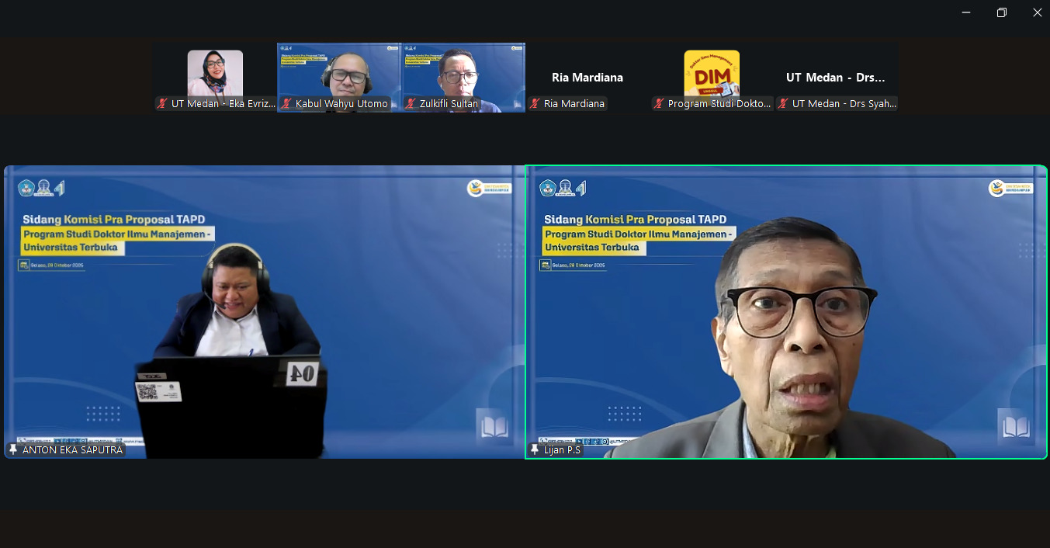This screenshot has height=548, width=1050.
Task: Click the yellow DIM logo avatar
Action: (x=712, y=73)
